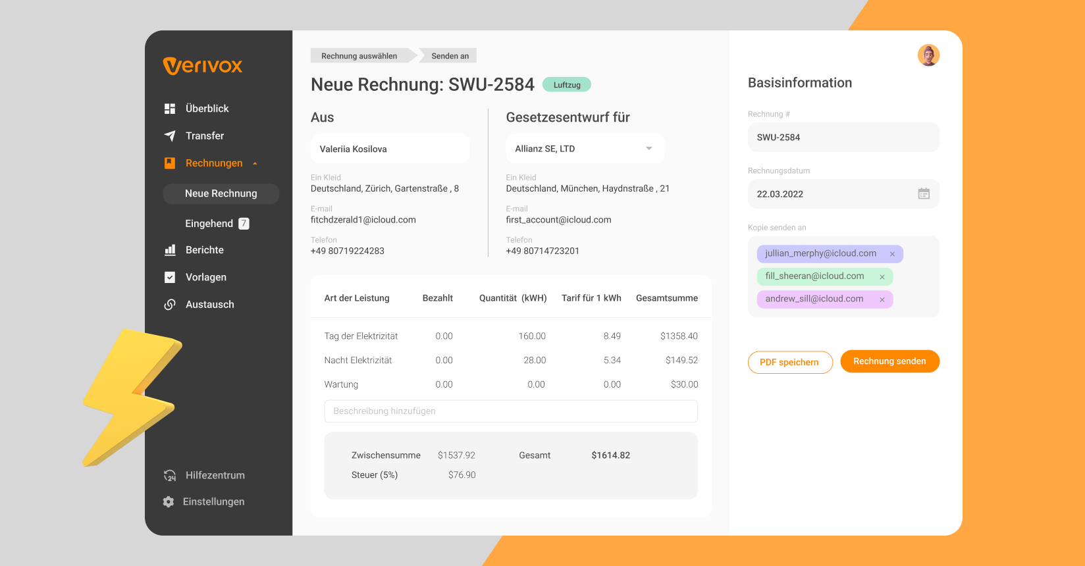The image size is (1085, 566).
Task: Remove jullian_merphy@icloud.com recipient tag
Action: coord(892,254)
